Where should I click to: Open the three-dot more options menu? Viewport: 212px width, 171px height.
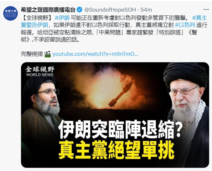pos(206,10)
